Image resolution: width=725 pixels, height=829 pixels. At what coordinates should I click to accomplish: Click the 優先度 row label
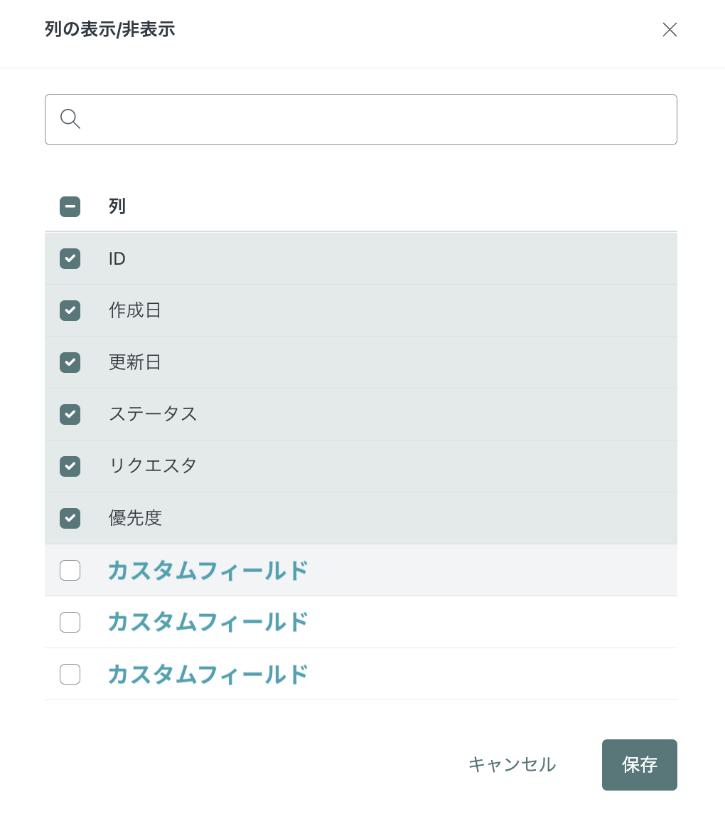134,518
